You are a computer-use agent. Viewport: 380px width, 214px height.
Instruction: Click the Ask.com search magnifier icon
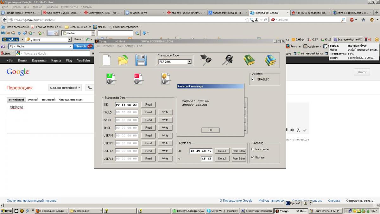coord(343,20)
